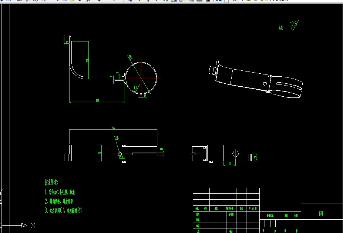Pick the 50 width dimension in plan view
The image size is (343, 233).
(100, 153)
